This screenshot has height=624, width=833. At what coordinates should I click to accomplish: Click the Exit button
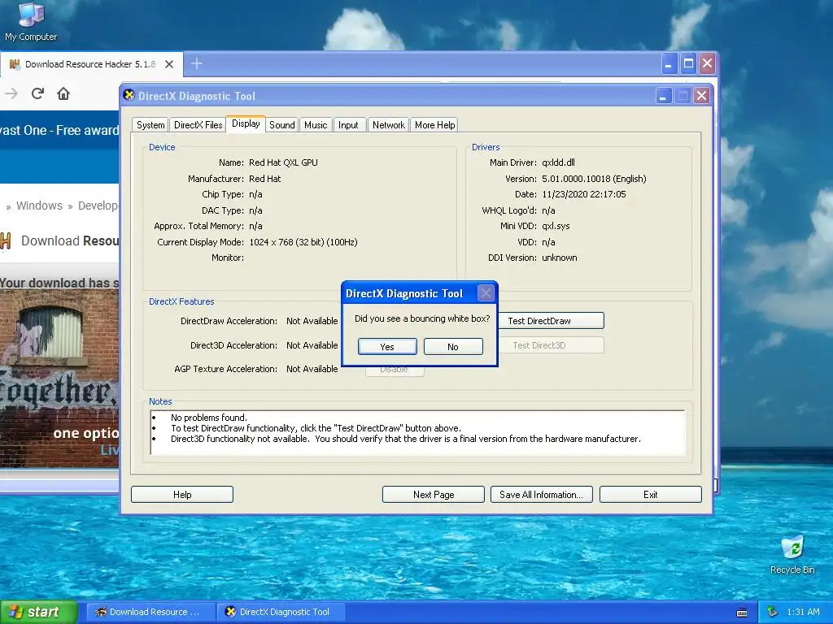coord(651,495)
